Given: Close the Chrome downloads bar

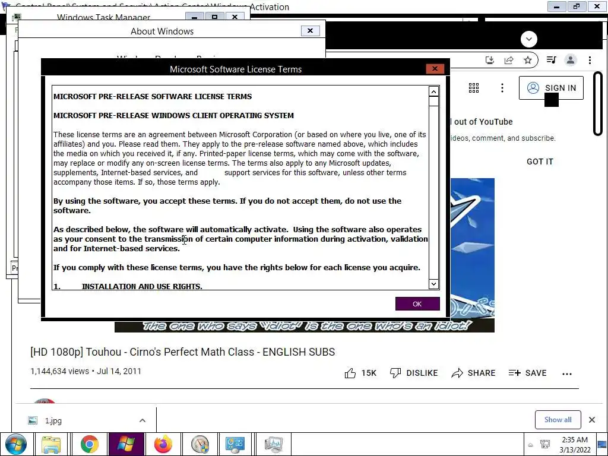Looking at the screenshot, I should tap(592, 420).
